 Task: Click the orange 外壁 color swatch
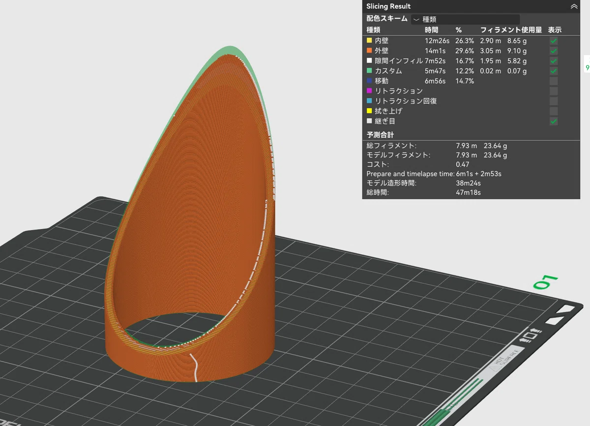pyautogui.click(x=369, y=51)
